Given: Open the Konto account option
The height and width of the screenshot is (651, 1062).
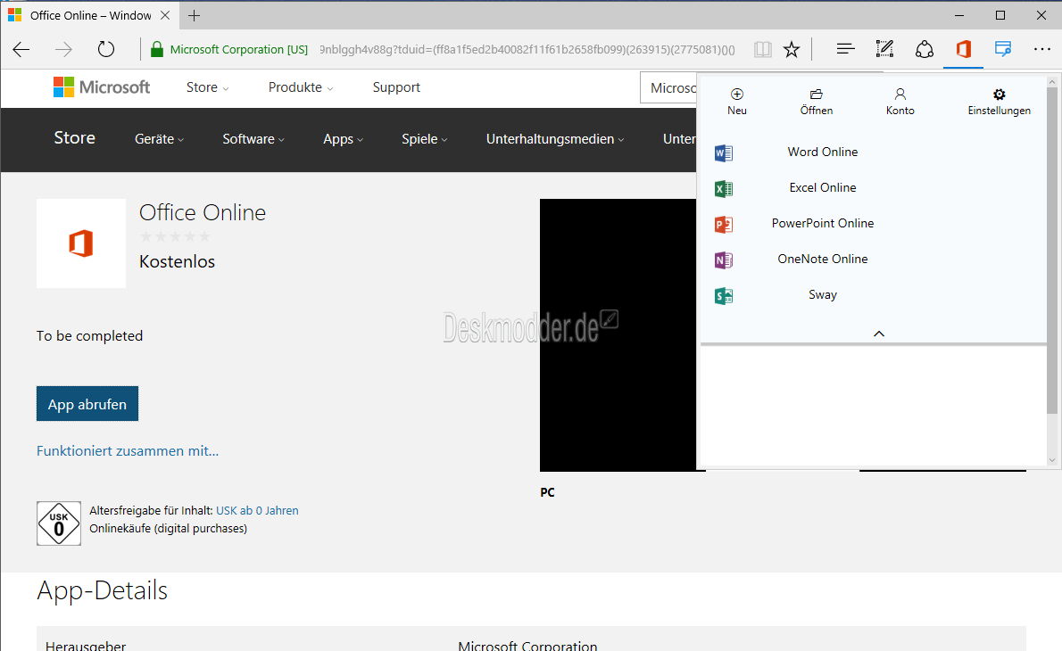Looking at the screenshot, I should click(x=900, y=102).
